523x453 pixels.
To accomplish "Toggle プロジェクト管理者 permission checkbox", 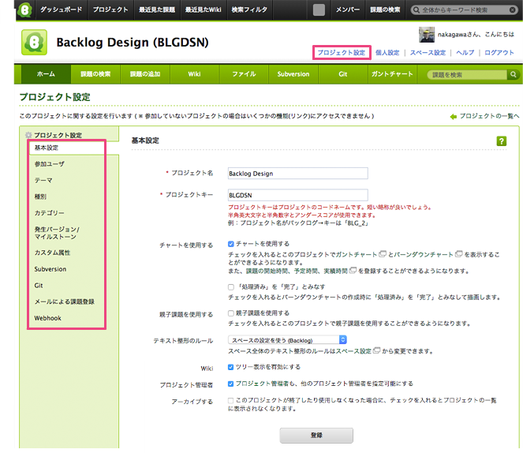I will [x=231, y=384].
